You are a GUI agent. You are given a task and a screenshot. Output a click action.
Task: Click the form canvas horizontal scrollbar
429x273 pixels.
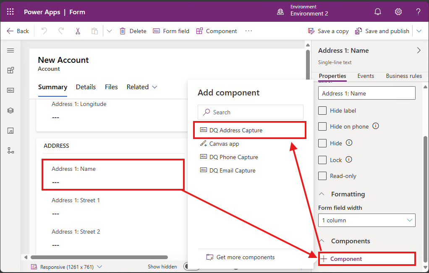point(99,257)
